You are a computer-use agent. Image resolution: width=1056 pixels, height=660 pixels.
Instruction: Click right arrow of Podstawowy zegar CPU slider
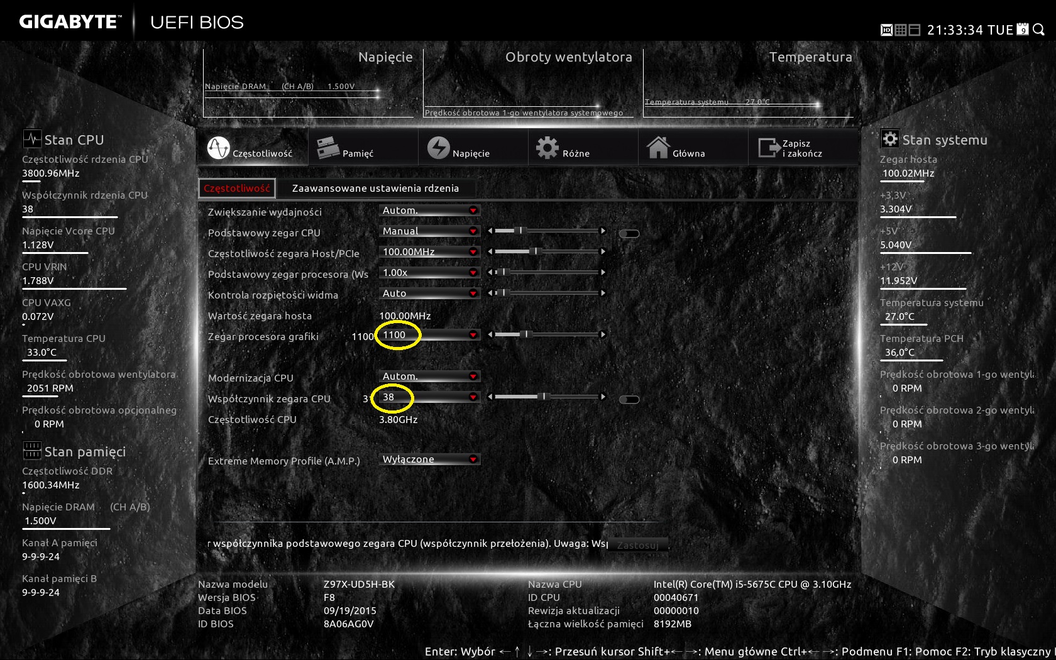[x=603, y=231]
